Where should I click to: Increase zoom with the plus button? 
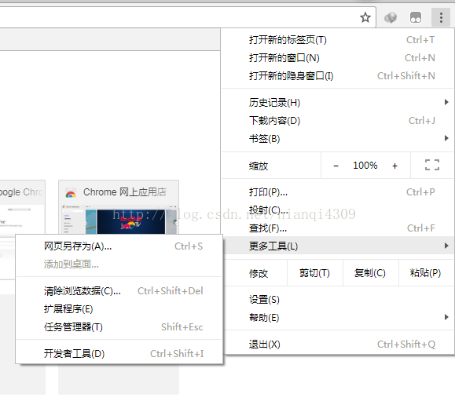coord(394,166)
